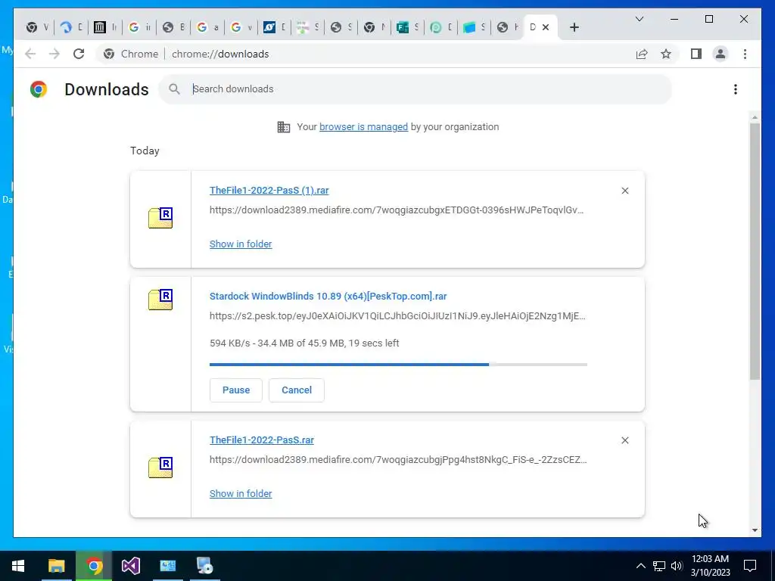
Task: Click the Search downloads field
Action: coord(416,89)
